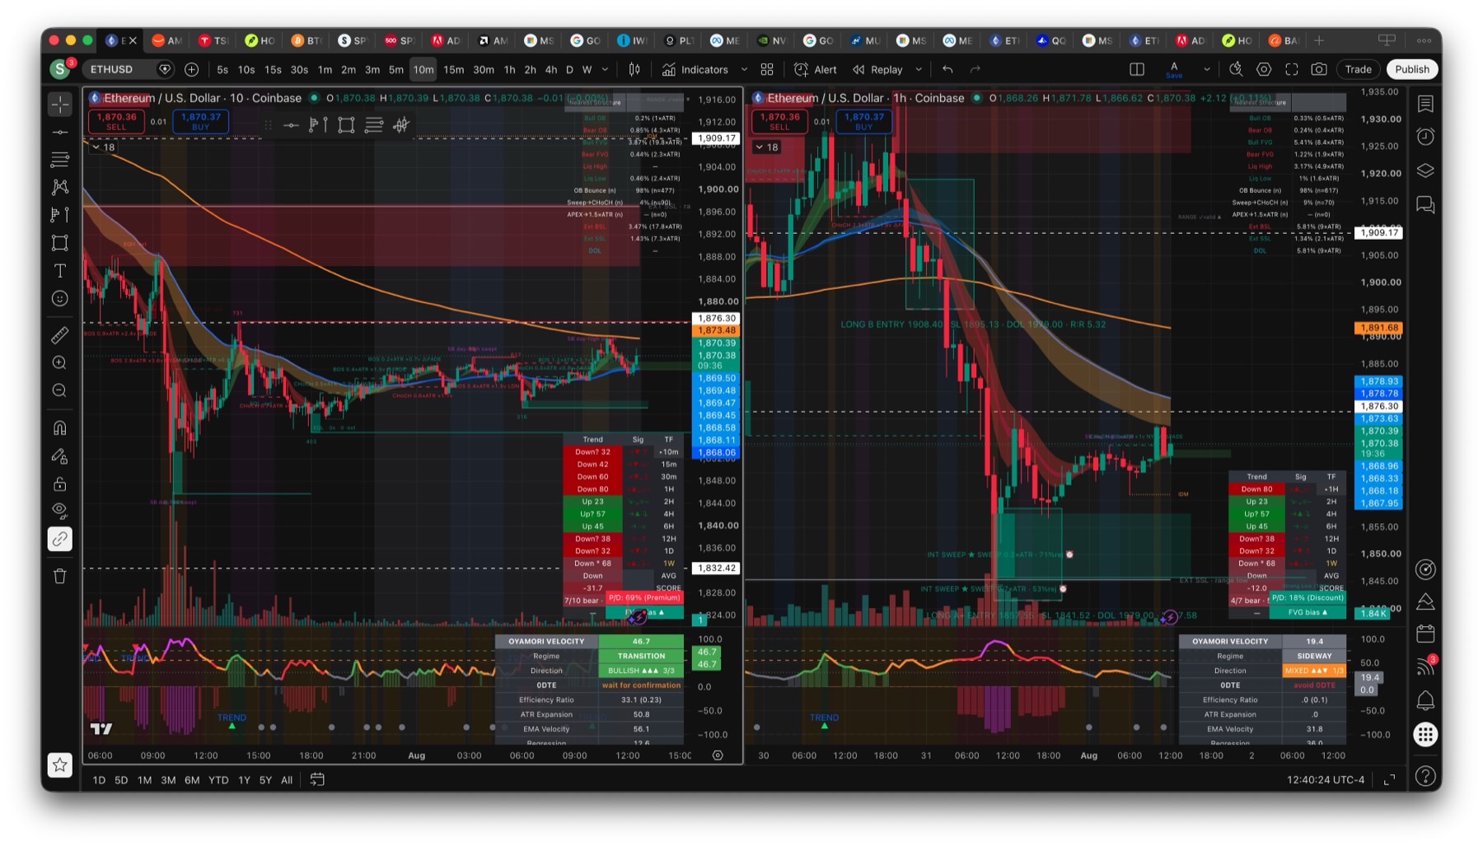Image resolution: width=1483 pixels, height=846 pixels.
Task: Open the indicator templates grid
Action: pyautogui.click(x=767, y=69)
